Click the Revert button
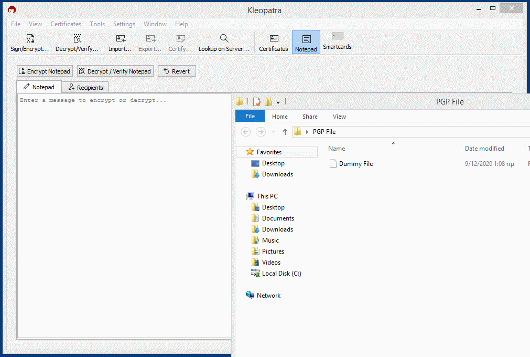Image resolution: width=530 pixels, height=357 pixels. click(x=177, y=70)
